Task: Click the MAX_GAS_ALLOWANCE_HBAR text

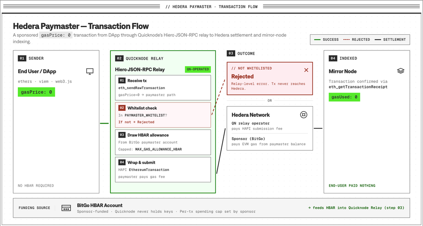Action: pyautogui.click(x=158, y=149)
